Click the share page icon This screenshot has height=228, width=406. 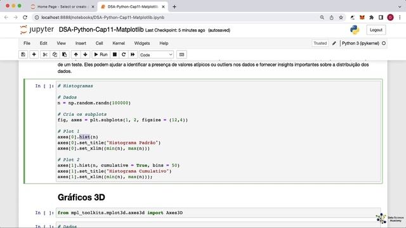pos(331,17)
